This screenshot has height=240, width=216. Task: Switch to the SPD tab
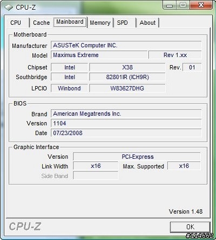[124, 23]
